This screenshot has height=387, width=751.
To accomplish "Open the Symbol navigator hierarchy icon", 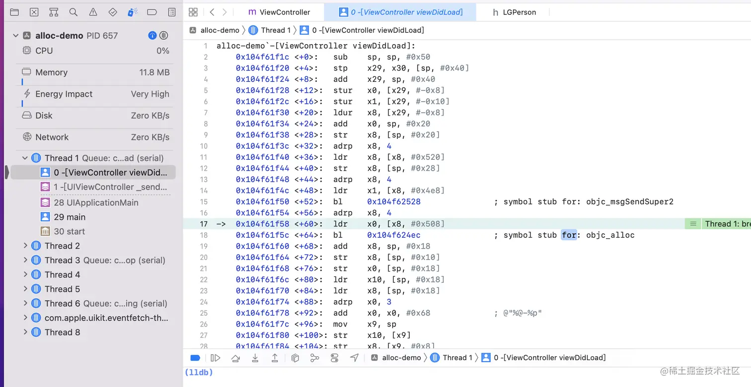I will (54, 12).
